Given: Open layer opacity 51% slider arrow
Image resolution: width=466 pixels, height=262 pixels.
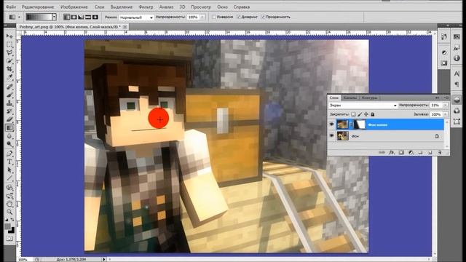Looking at the screenshot, I should click(x=445, y=106).
